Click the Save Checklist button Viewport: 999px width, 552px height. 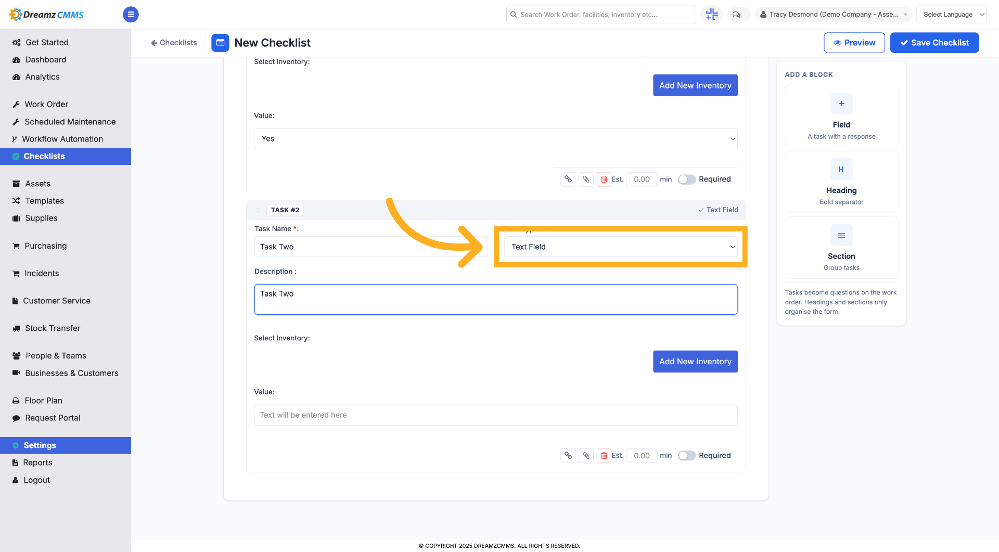point(934,43)
